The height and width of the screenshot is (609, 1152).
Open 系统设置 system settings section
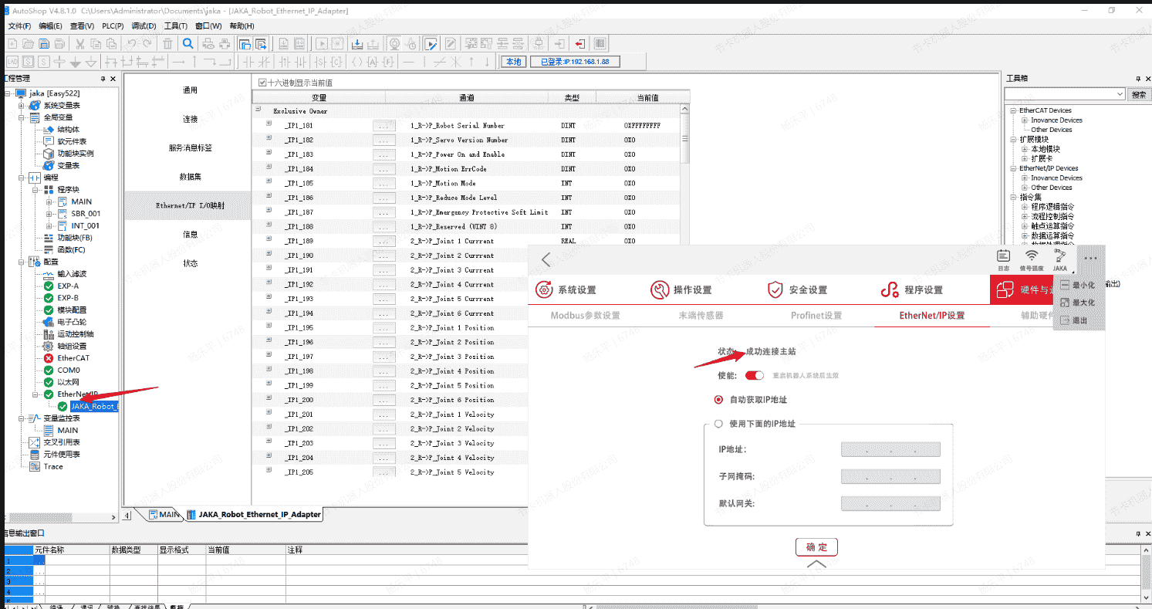[x=566, y=289]
